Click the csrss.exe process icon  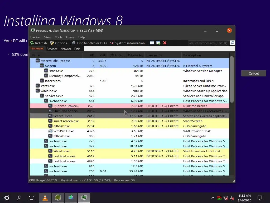pos(38,86)
